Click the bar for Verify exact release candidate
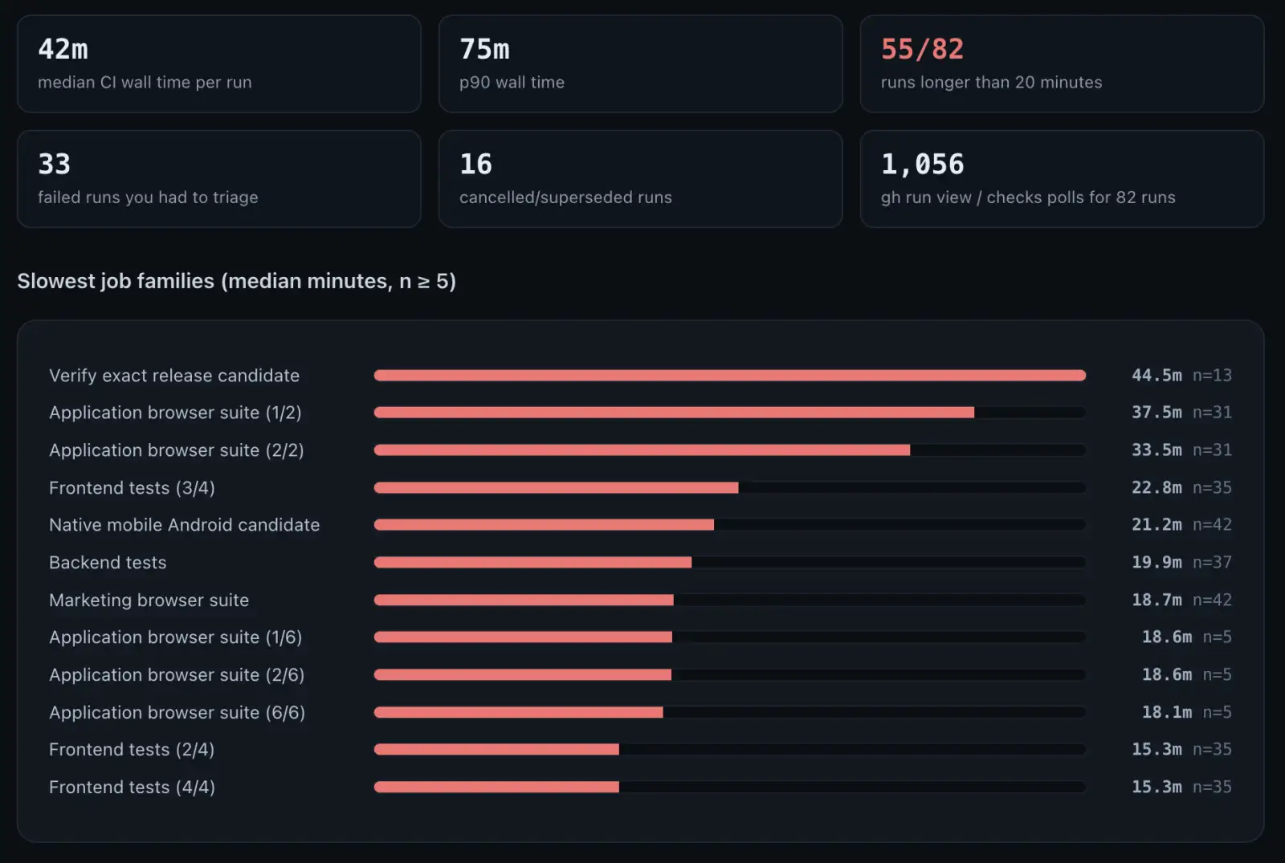The width and height of the screenshot is (1285, 863). click(x=730, y=375)
